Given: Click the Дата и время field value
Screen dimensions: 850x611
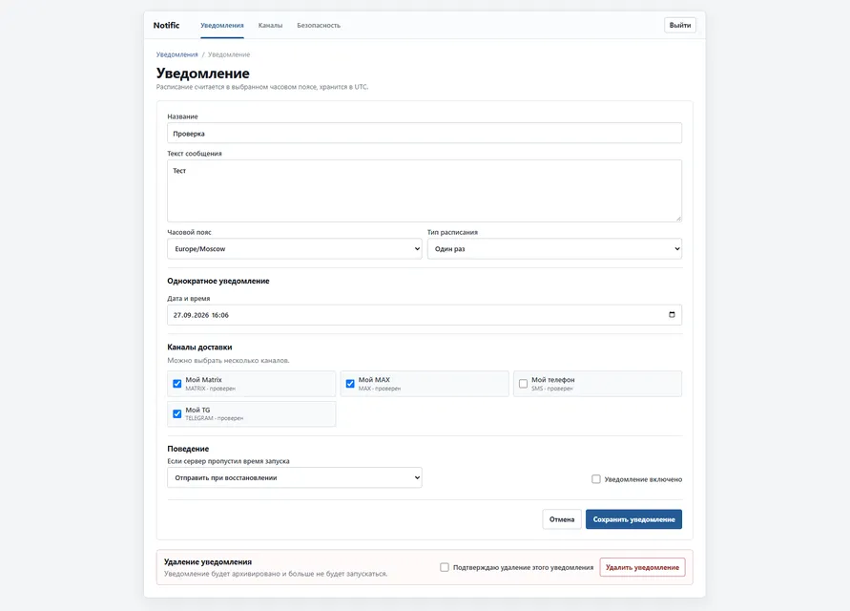Looking at the screenshot, I should pos(201,315).
